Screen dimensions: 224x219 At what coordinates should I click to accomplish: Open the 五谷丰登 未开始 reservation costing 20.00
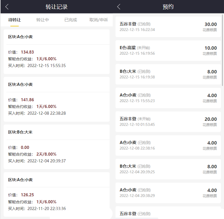168,122
